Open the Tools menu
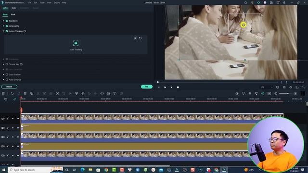This screenshot has height=173, width=308. point(42,3)
